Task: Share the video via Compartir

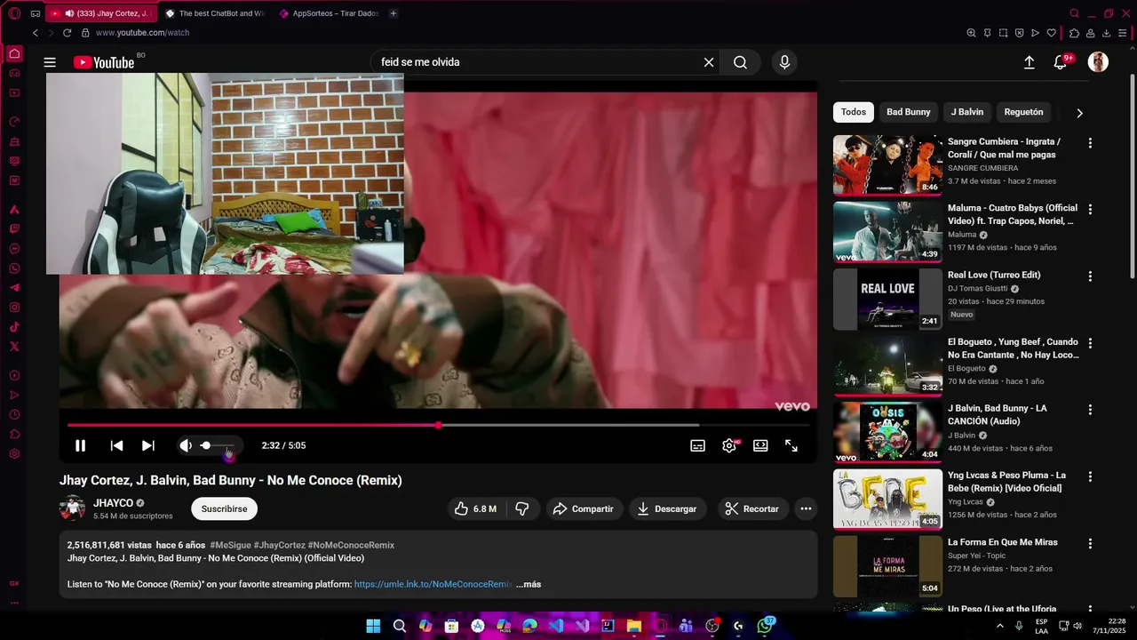Action: click(x=584, y=508)
